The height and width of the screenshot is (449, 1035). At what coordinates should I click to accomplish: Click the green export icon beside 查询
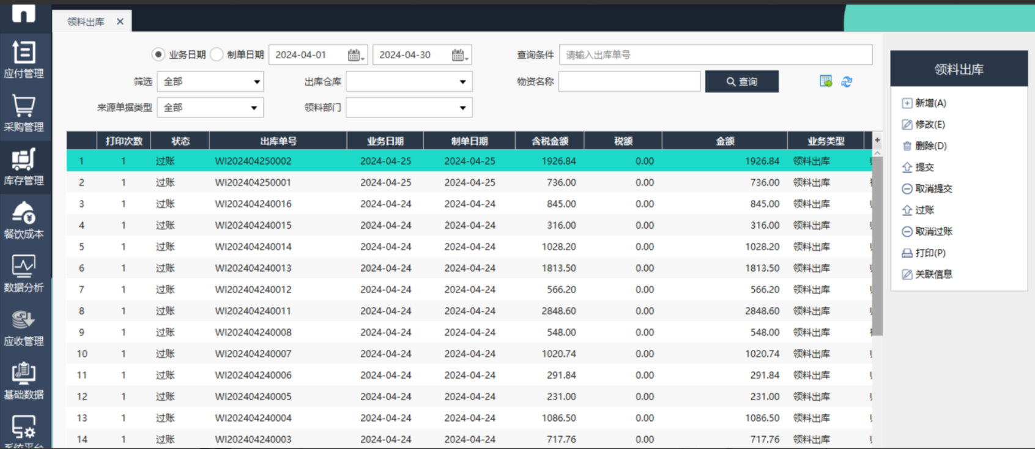(x=826, y=81)
